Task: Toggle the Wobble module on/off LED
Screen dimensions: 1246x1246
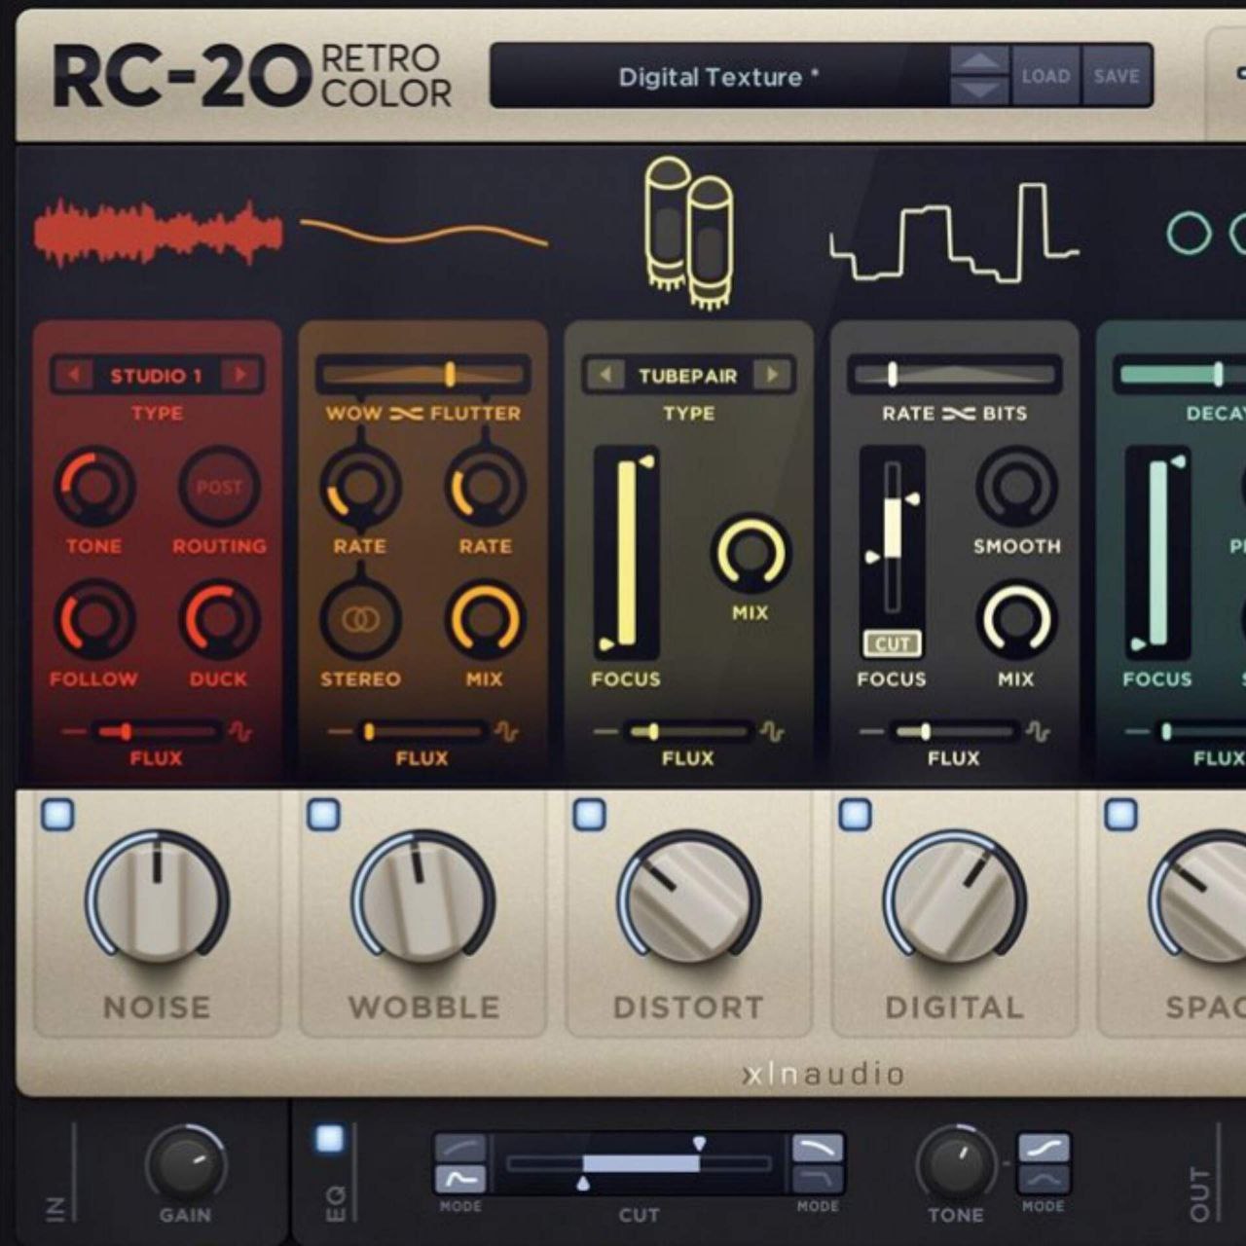Action: (323, 815)
